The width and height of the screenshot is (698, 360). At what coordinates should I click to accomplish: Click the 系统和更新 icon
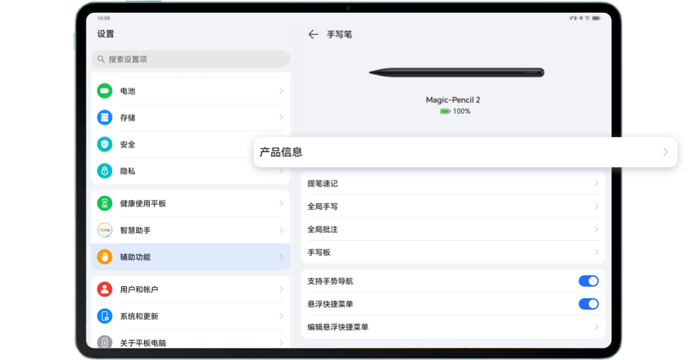coord(105,316)
